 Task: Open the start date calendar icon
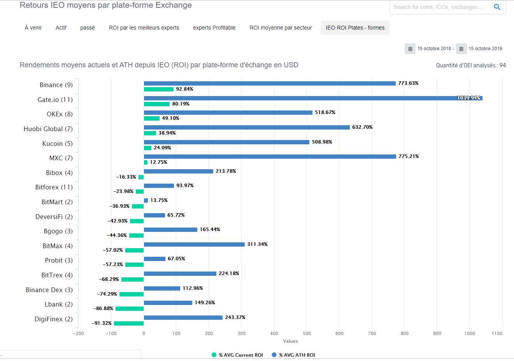410,49
